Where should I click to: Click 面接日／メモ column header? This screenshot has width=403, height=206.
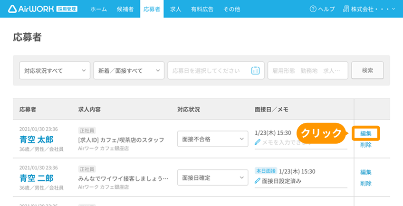(x=271, y=110)
